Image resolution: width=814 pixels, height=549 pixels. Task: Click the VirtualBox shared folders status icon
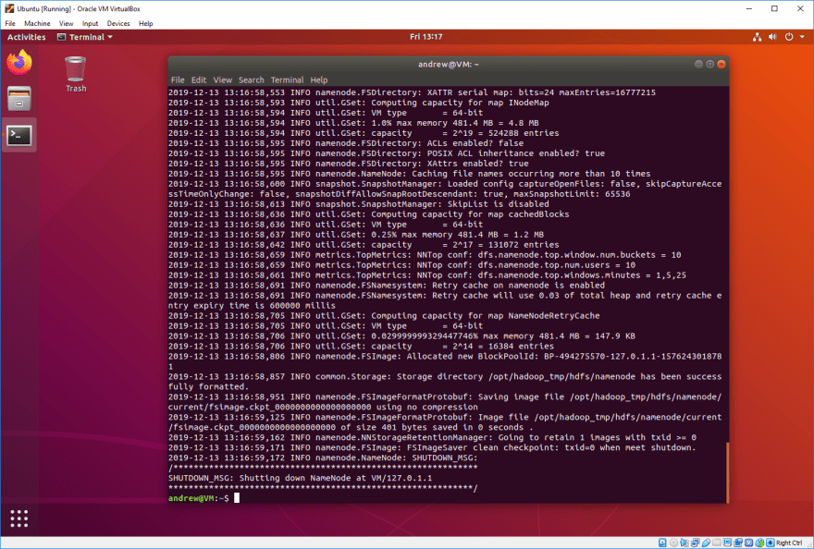[x=717, y=543]
